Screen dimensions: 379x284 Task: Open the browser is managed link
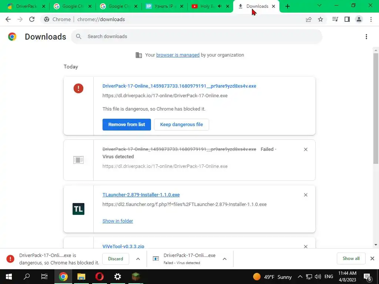178,55
